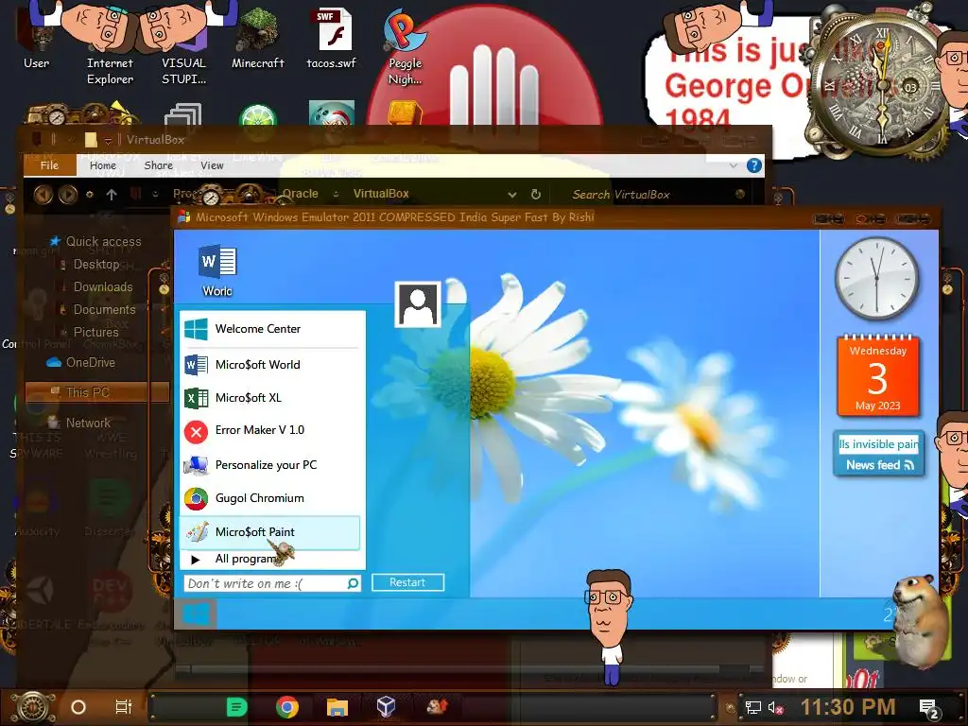Switch to the Share ribbon tab

[158, 165]
